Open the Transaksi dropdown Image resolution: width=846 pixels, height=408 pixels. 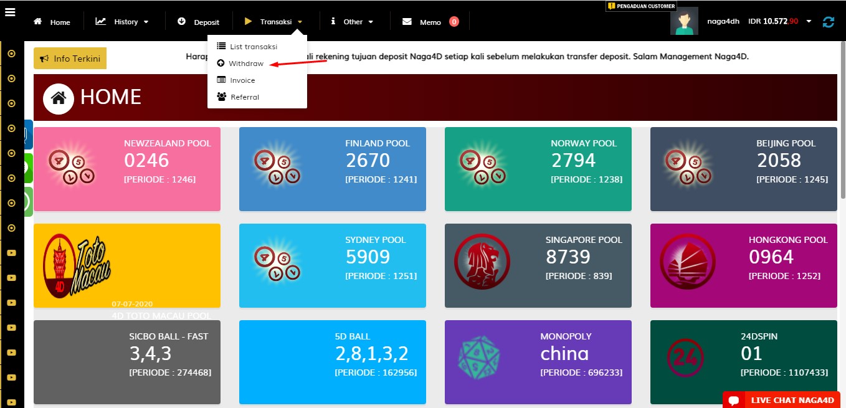click(x=275, y=21)
